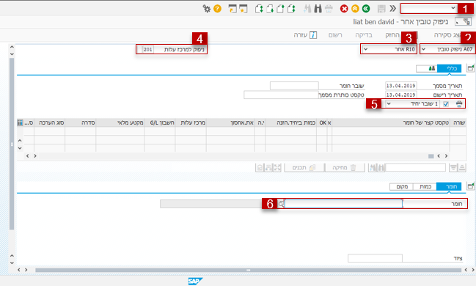Click the binoculars Find icon

(318, 9)
